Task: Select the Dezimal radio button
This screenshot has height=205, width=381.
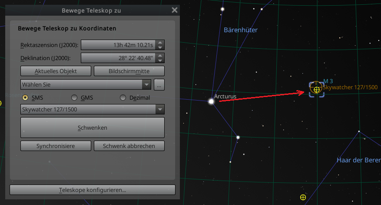Action: [x=123, y=97]
